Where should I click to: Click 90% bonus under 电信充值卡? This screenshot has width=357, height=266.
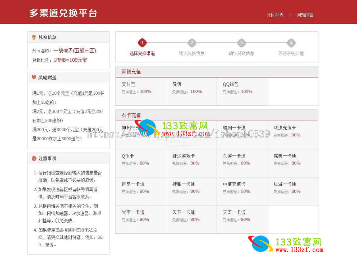point(246,191)
